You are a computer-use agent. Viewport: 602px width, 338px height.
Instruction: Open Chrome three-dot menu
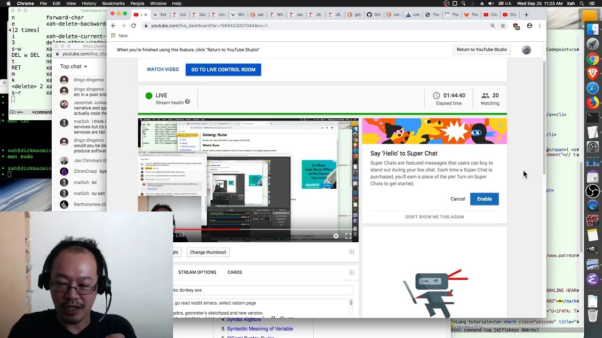(x=539, y=26)
